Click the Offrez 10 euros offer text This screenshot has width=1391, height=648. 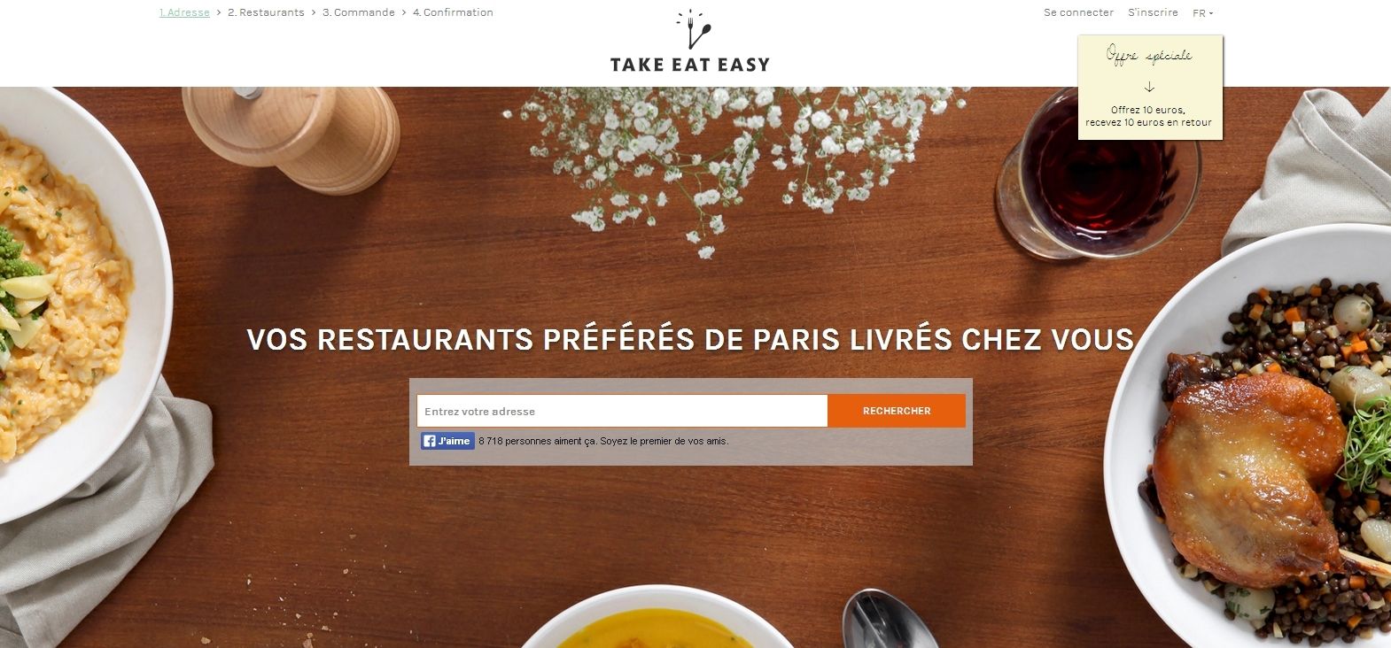[x=1148, y=116]
